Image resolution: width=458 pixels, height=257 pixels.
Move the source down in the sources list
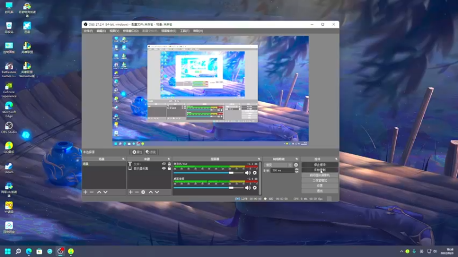[157, 192]
